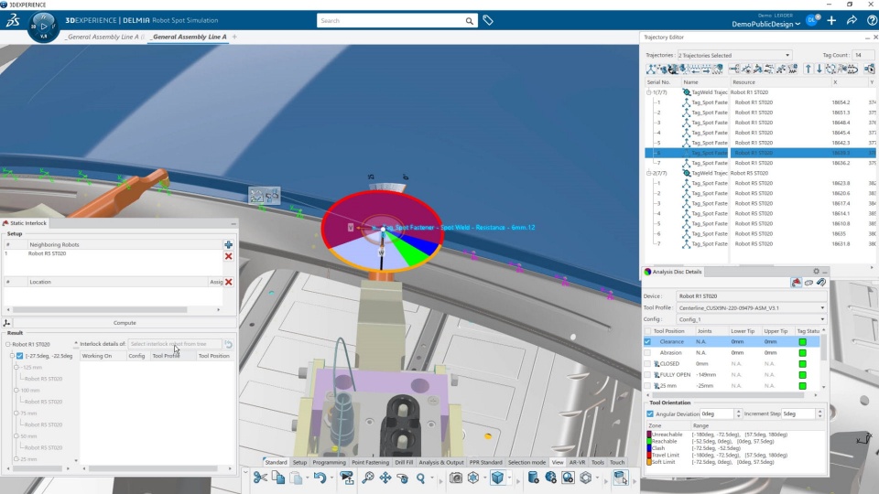
Task: Collapse the -100 mm result node
Action: point(16,391)
